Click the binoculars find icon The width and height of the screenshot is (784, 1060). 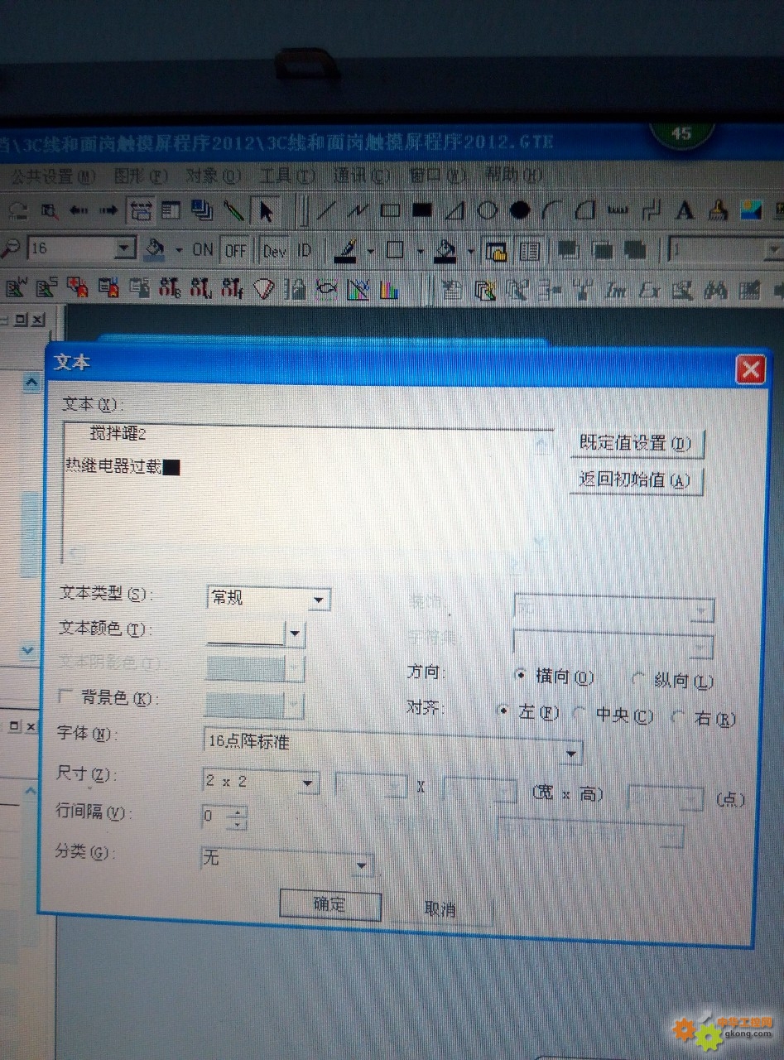point(715,290)
